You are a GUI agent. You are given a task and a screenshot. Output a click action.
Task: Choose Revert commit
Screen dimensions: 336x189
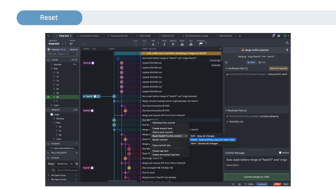tap(160, 140)
